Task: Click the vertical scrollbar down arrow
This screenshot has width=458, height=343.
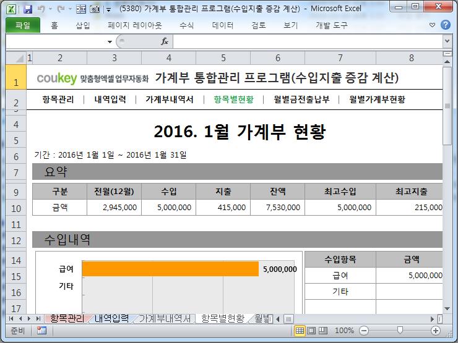Action: point(447,308)
